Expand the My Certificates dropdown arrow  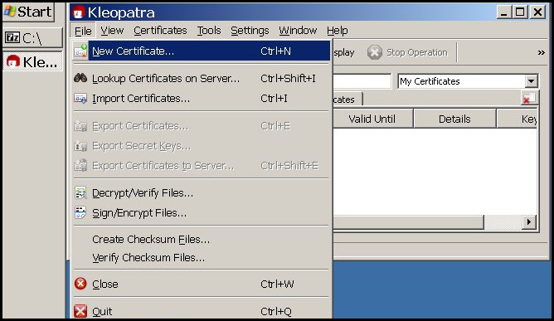point(531,81)
